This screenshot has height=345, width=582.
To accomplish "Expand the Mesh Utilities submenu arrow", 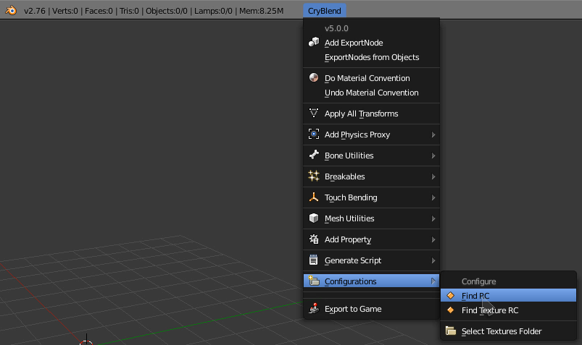I will coord(433,218).
